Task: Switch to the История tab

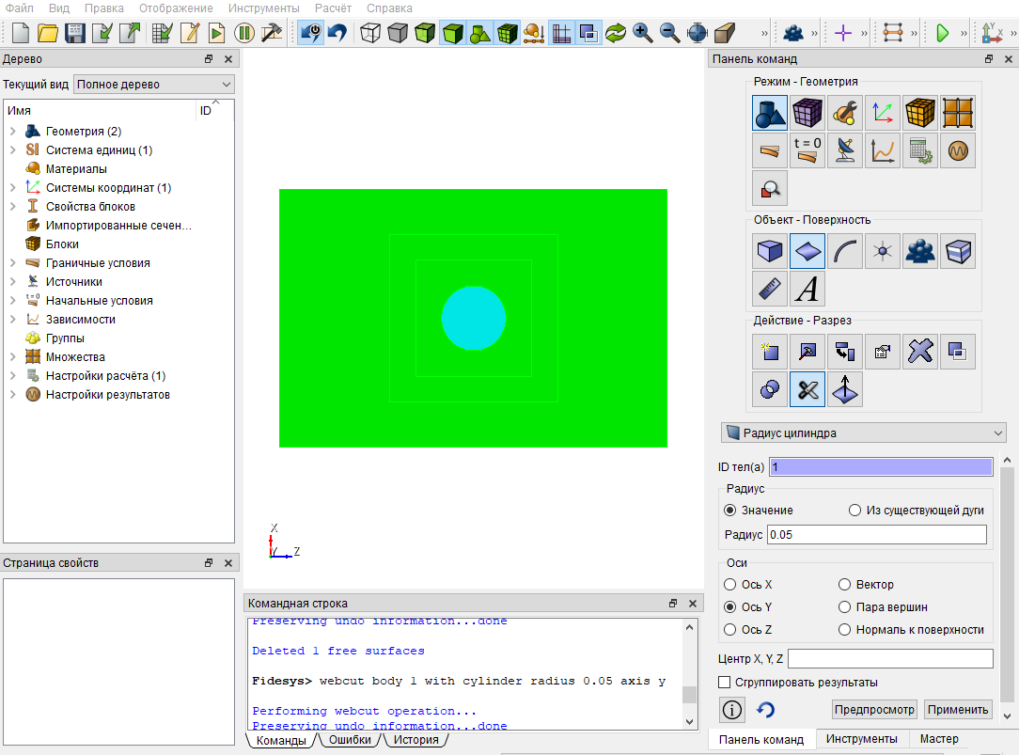Action: (415, 740)
